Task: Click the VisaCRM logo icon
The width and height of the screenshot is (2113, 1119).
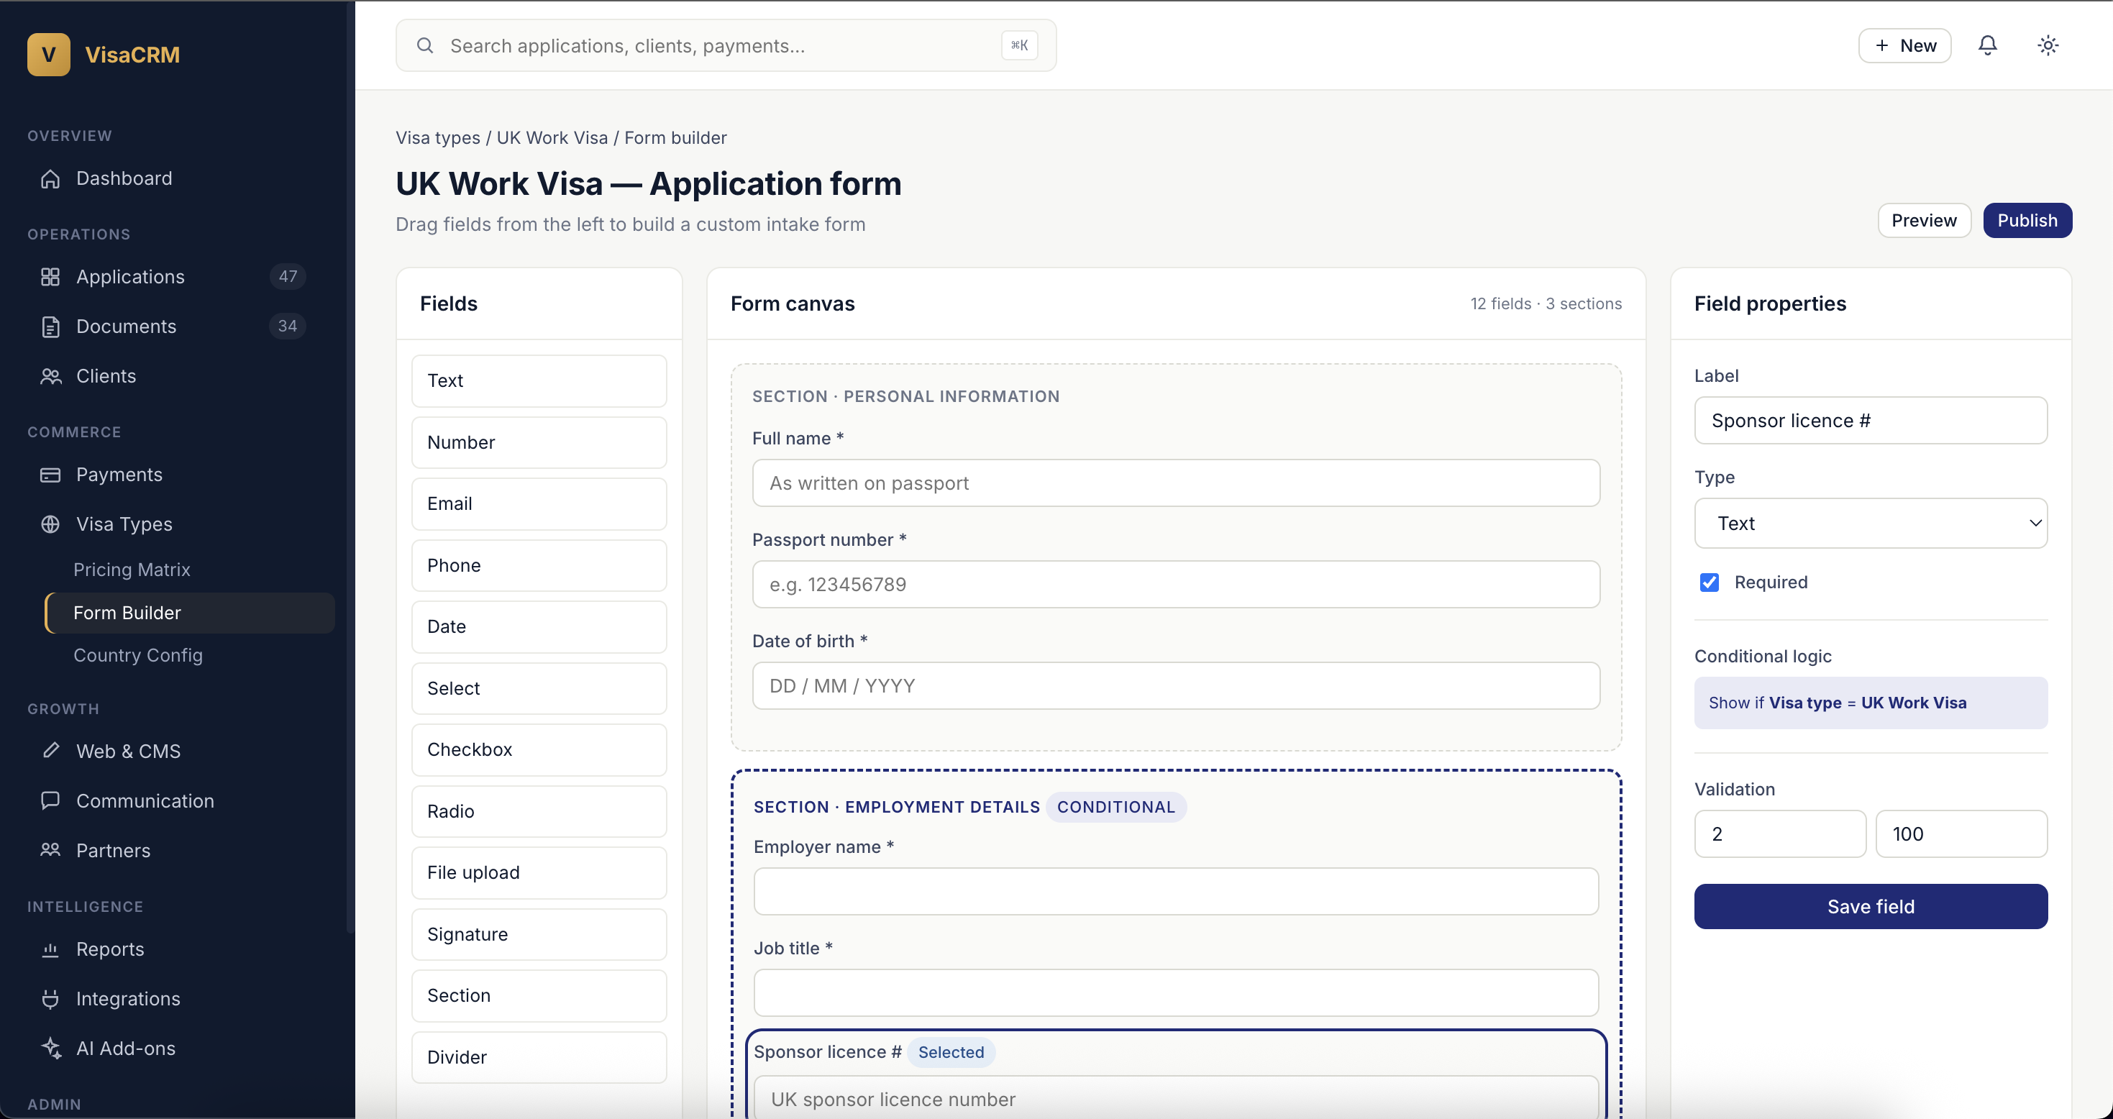Action: point(48,54)
